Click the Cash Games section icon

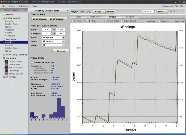pos(4,18)
